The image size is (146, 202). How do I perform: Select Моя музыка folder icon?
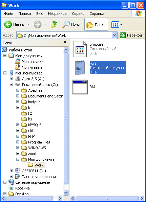pyautogui.click(x=17, y=67)
